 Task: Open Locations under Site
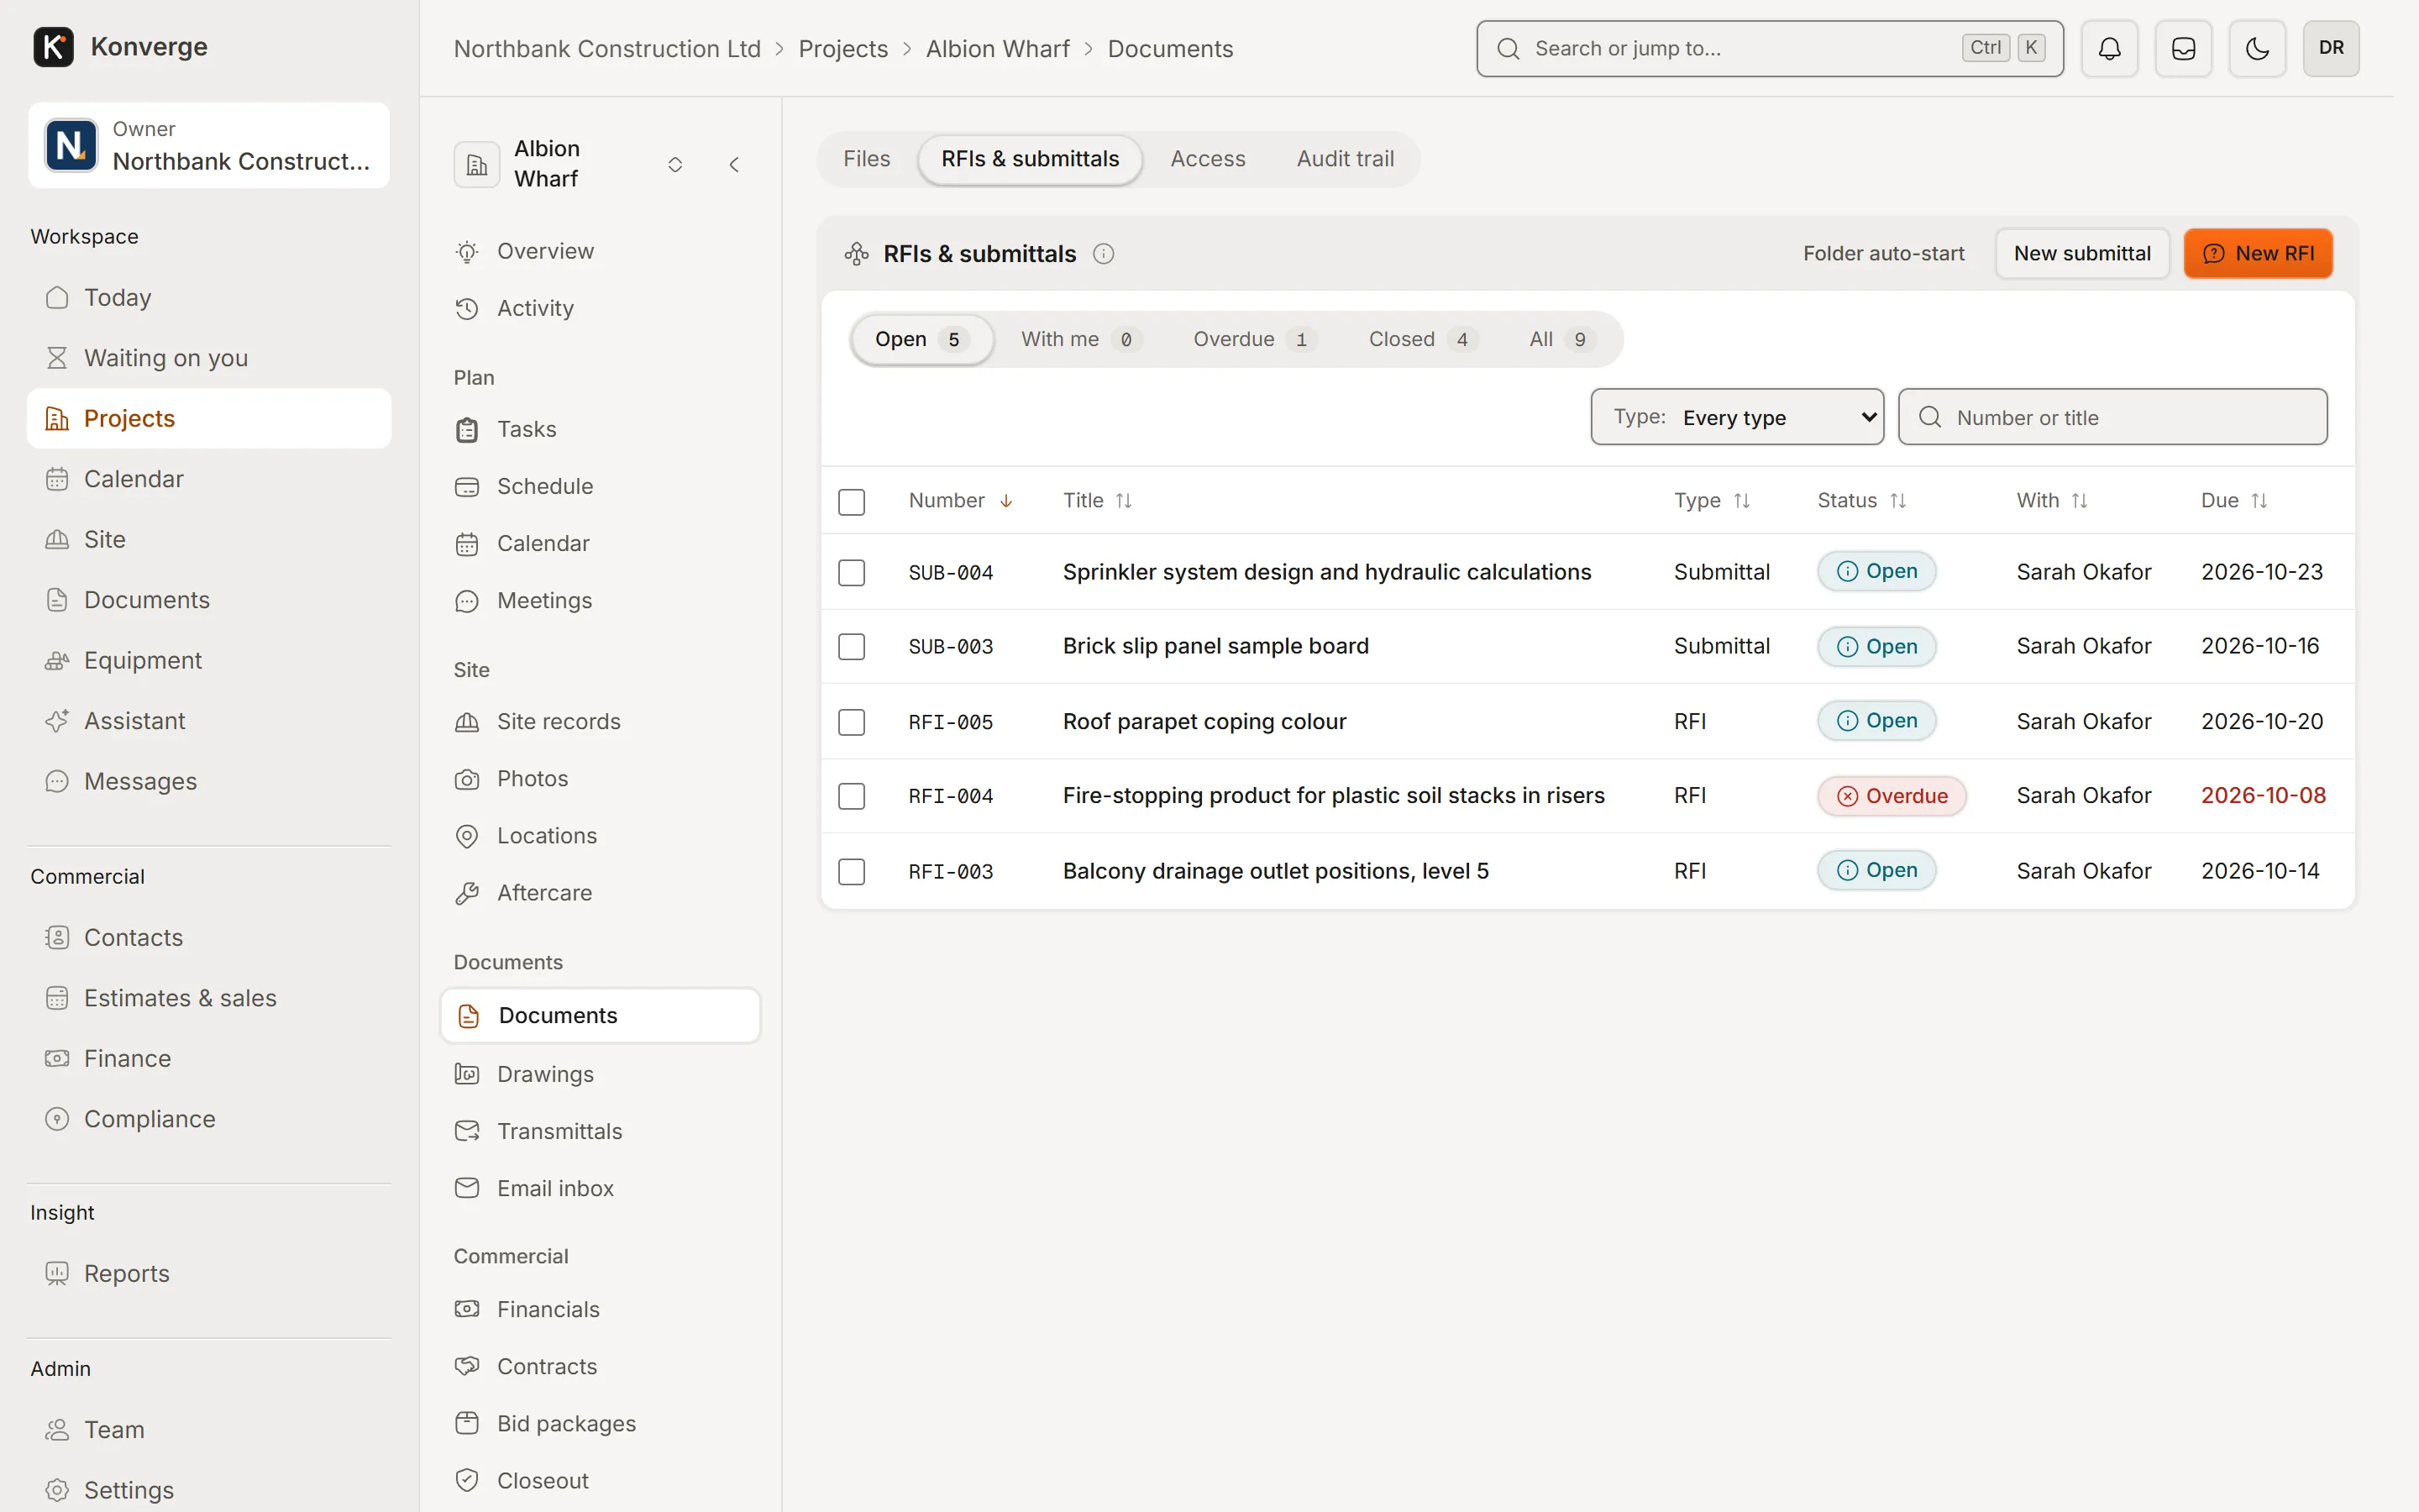(600, 836)
